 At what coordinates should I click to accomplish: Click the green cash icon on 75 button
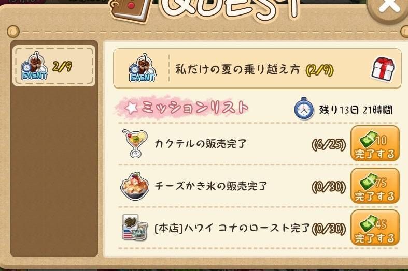(x=369, y=181)
